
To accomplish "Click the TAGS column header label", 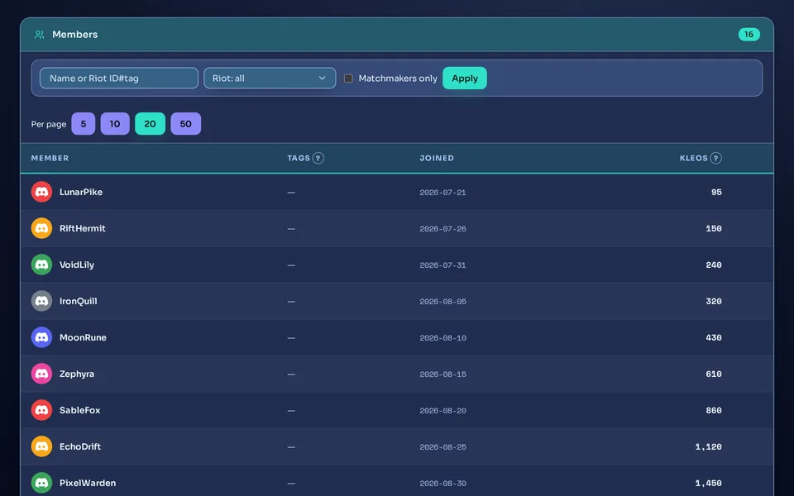I will tap(299, 158).
